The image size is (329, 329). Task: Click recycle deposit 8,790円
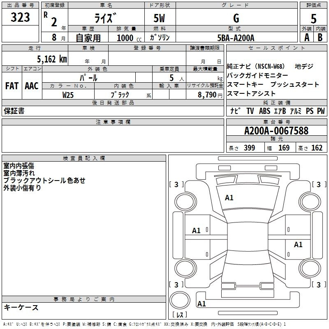[x=210, y=95]
